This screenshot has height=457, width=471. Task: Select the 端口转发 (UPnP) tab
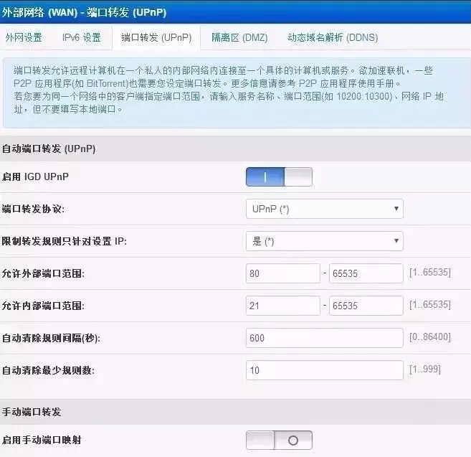click(156, 37)
